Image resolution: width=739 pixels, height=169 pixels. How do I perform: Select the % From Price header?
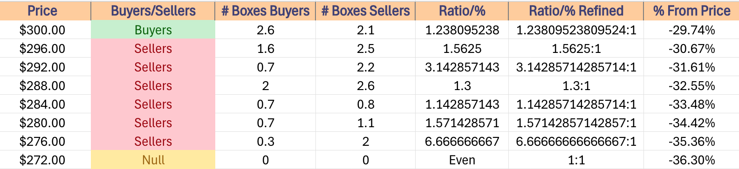tap(691, 10)
